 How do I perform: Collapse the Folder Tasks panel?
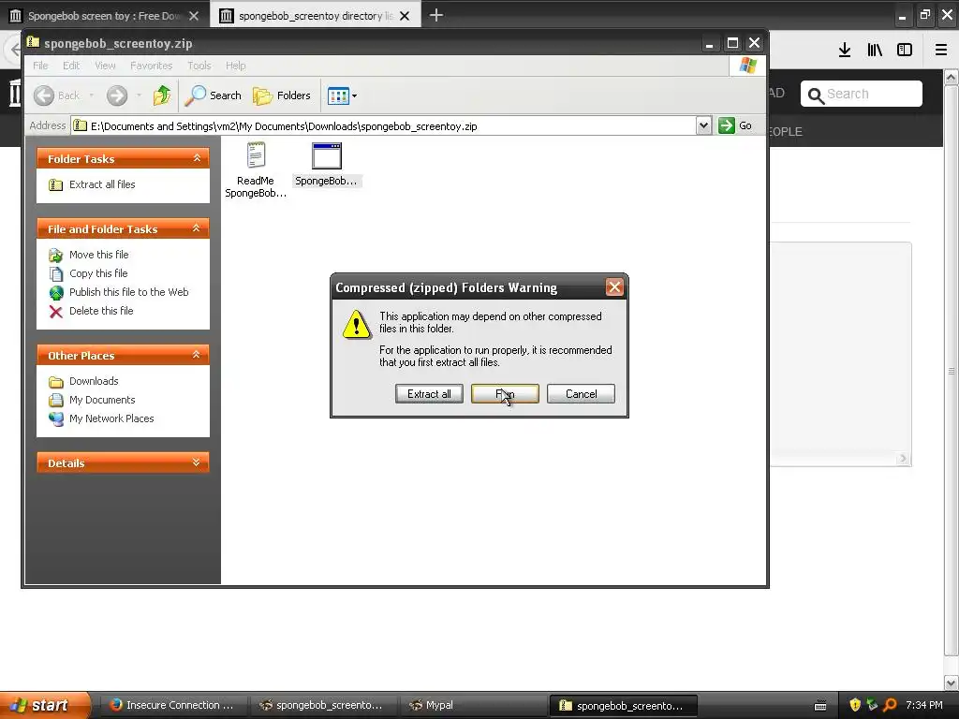tap(197, 158)
